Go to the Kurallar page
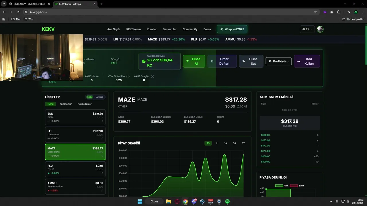Image resolution: width=367 pixels, height=206 pixels. (x=152, y=29)
